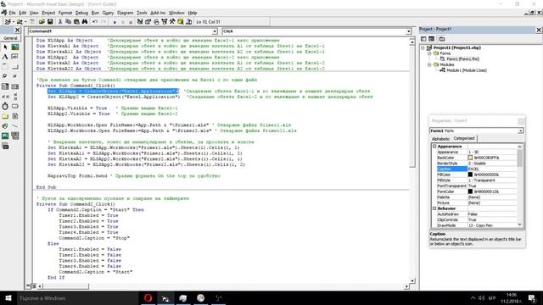The image size is (543, 305).
Task: Open the Project menu
Action: point(48,13)
